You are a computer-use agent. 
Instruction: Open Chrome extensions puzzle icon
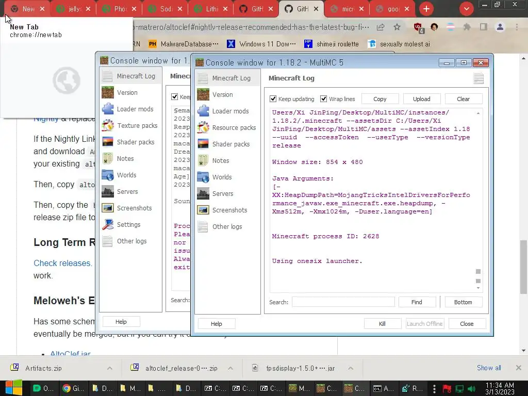(x=467, y=27)
